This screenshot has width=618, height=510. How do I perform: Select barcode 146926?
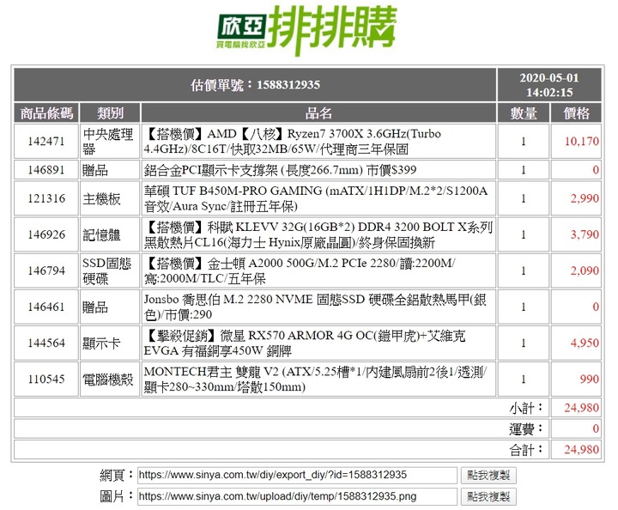[x=46, y=234]
